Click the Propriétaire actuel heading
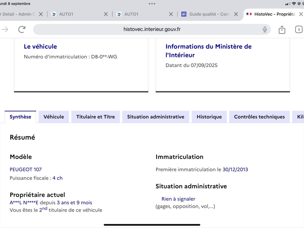 (37, 195)
